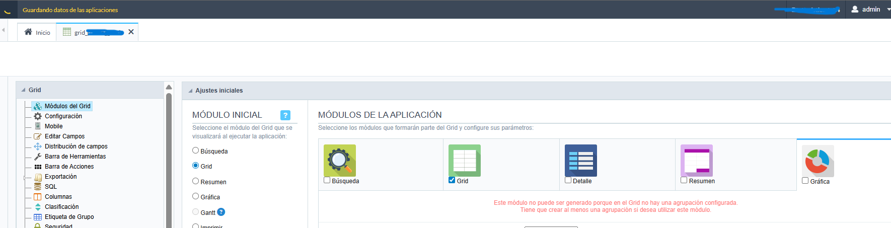Open Barra de Herramientas in tree
This screenshot has width=891, height=228.
(75, 157)
